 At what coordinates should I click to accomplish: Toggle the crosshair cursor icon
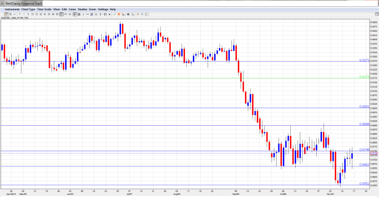(75, 14)
